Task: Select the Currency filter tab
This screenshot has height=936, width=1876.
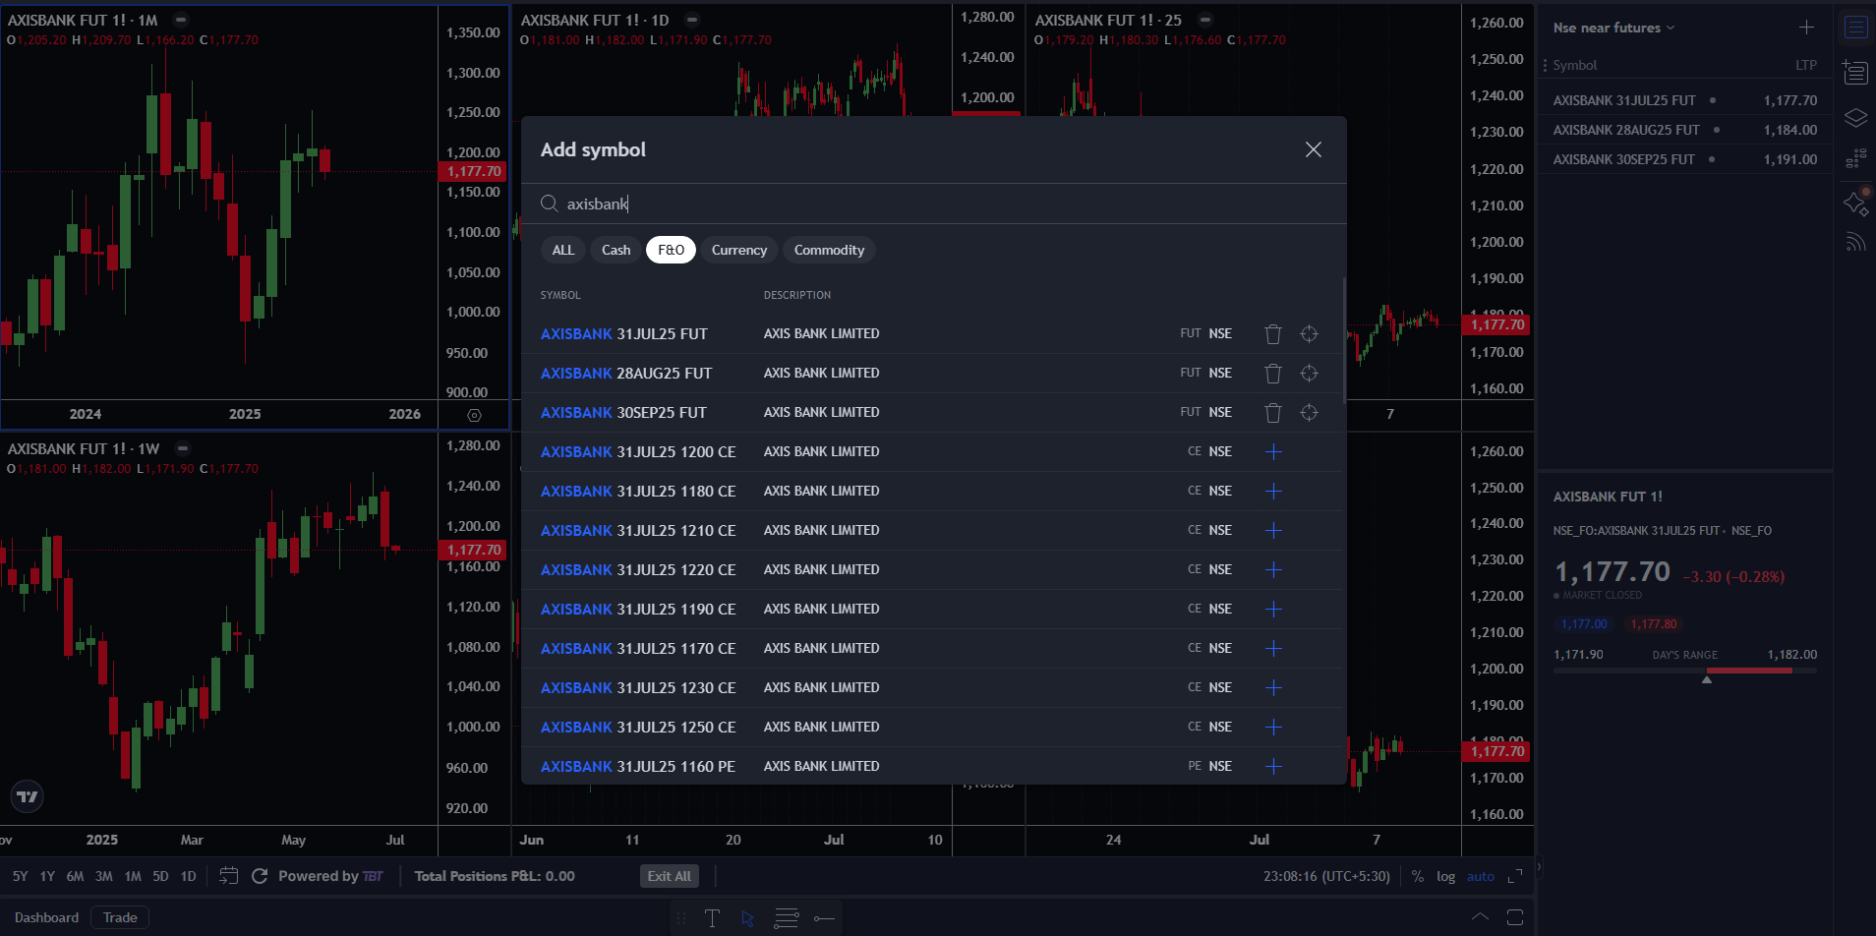Action: point(739,250)
